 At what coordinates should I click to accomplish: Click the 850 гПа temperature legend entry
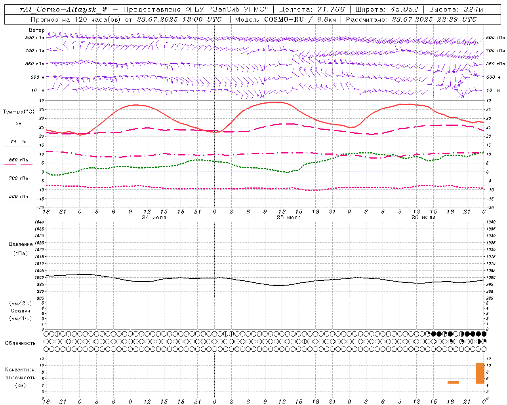18,160
